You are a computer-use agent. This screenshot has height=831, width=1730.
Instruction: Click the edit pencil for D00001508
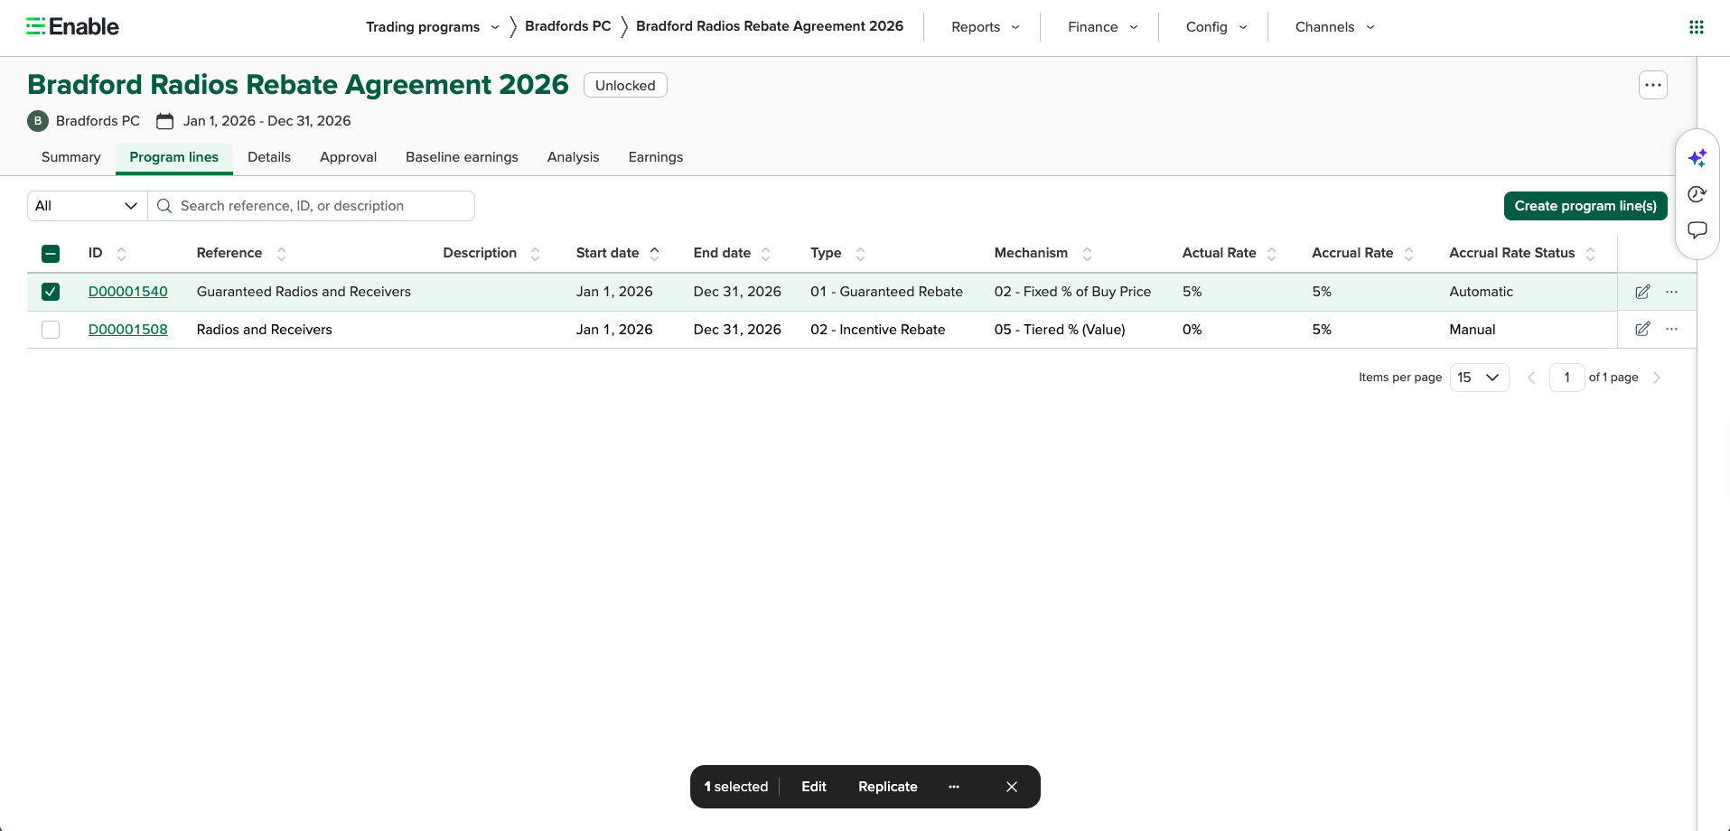1642,330
